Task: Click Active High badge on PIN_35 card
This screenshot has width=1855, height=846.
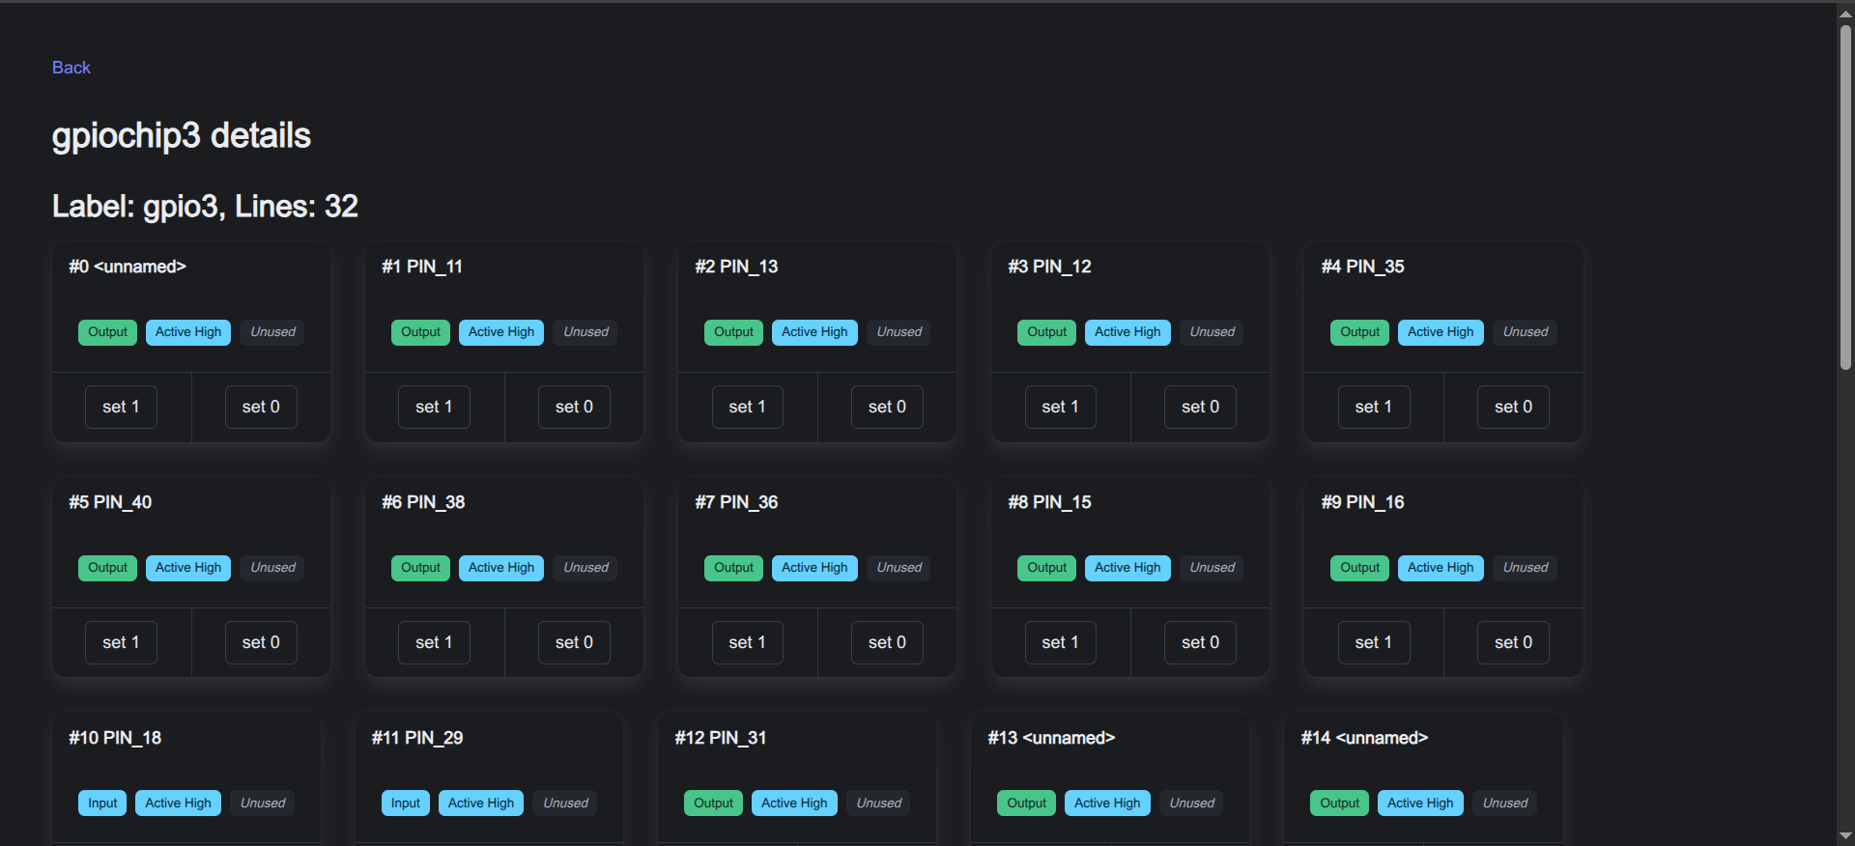Action: [x=1441, y=332]
